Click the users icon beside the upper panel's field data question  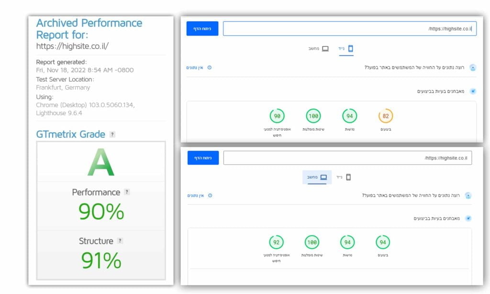click(x=473, y=68)
